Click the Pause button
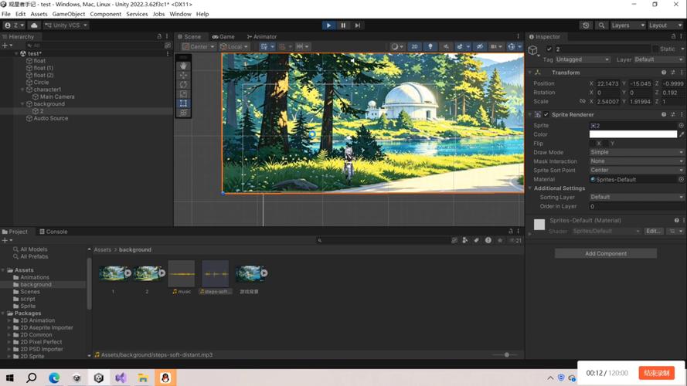 click(x=343, y=25)
